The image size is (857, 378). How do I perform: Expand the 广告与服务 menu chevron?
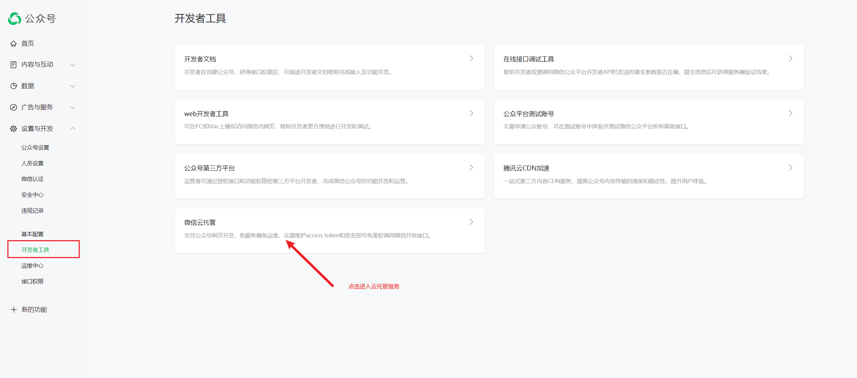[73, 108]
